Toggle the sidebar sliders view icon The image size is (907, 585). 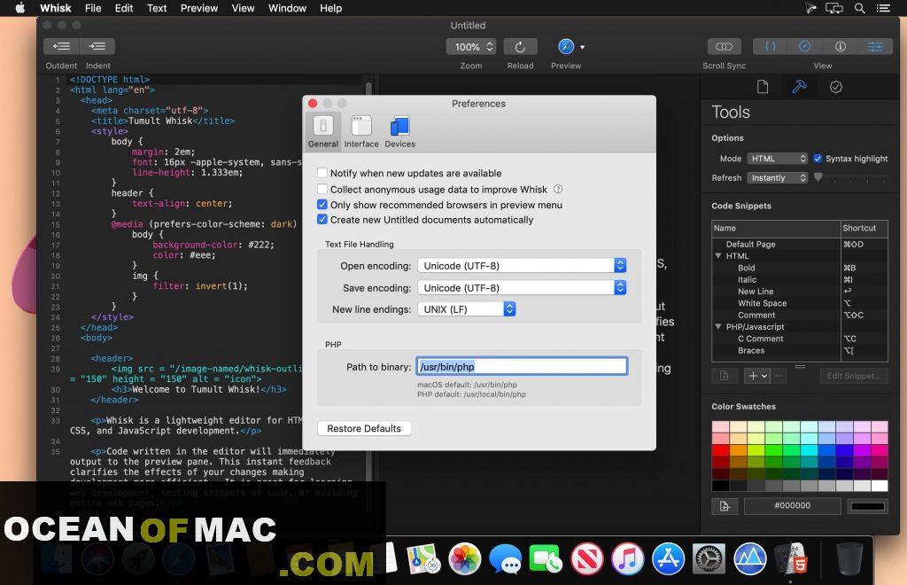(x=874, y=46)
